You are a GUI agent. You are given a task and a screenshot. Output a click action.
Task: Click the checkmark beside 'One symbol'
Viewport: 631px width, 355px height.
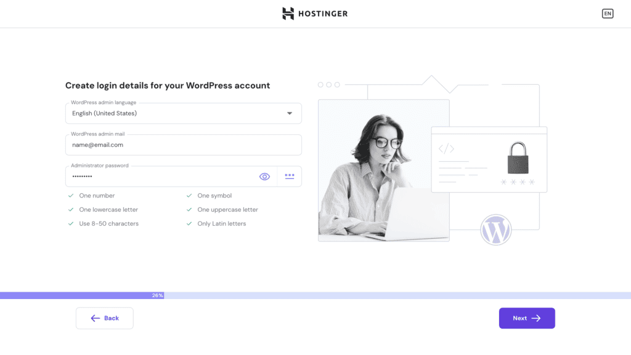coord(189,196)
